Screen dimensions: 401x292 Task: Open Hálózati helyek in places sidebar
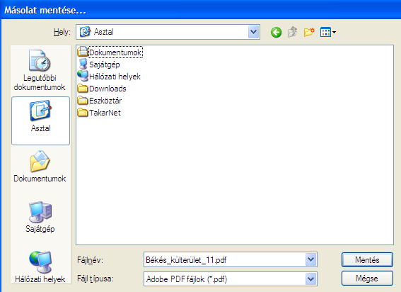[40, 266]
